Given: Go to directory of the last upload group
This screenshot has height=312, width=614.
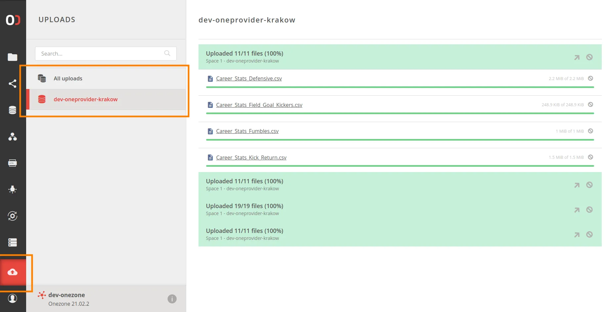Looking at the screenshot, I should tap(577, 235).
